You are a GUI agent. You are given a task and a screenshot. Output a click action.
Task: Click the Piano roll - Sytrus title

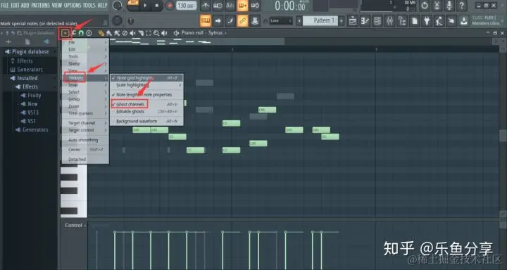[x=202, y=33]
